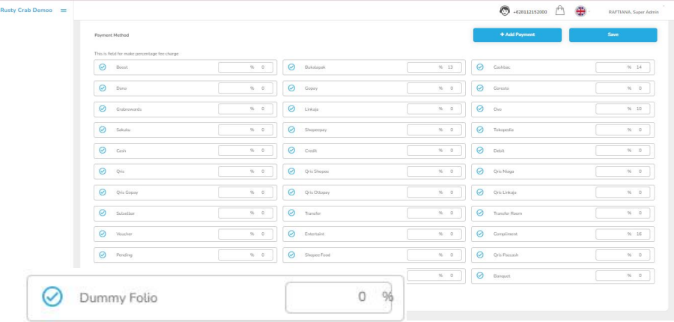This screenshot has height=322, width=674.
Task: Open the UK flag language selector
Action: (580, 11)
